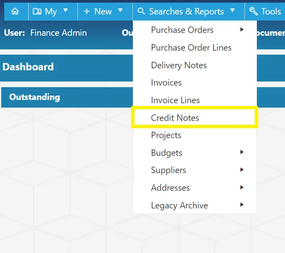285x253 pixels.
Task: Click the plus icon beside New
Action: pos(87,11)
